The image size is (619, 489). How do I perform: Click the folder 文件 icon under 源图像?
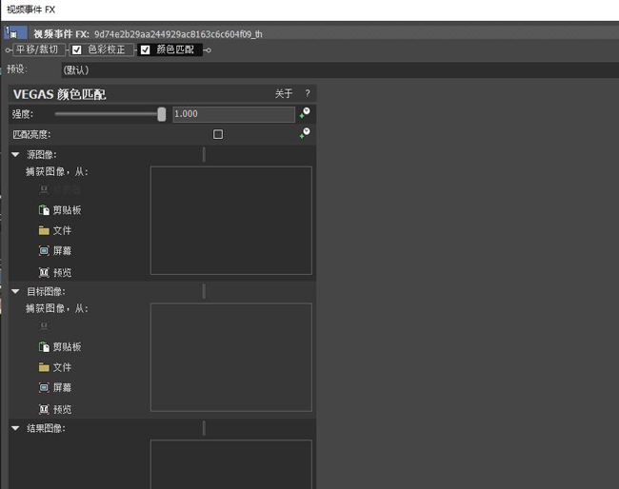coord(44,230)
